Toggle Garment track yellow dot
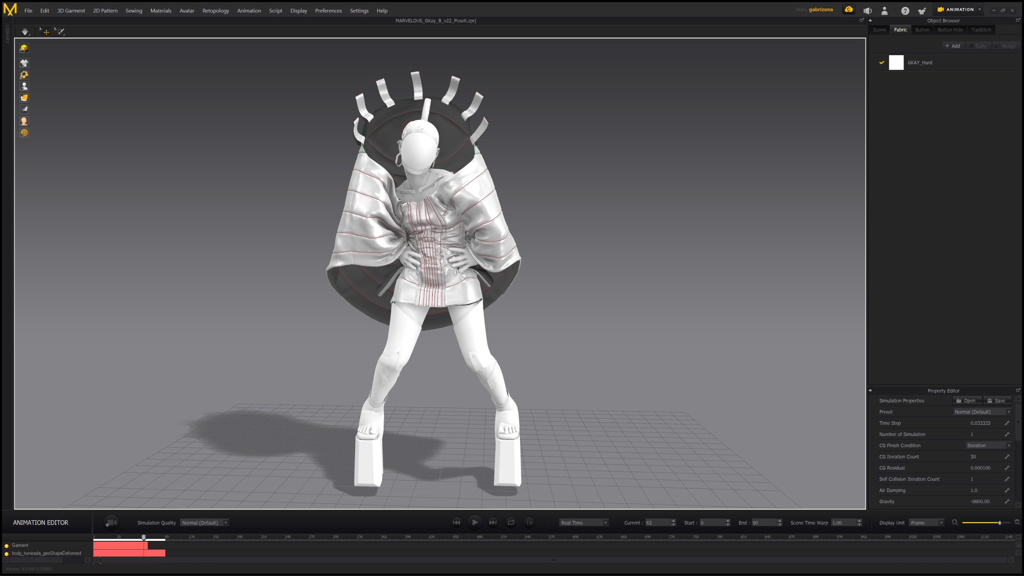Viewport: 1024px width, 576px height. click(6, 546)
